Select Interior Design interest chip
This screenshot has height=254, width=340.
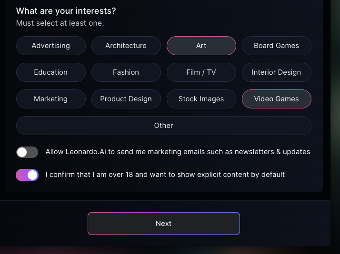[x=277, y=72]
